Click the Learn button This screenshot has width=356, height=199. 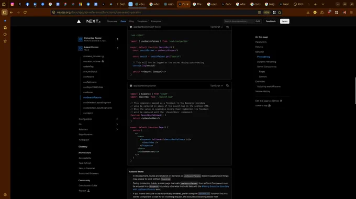284,21
